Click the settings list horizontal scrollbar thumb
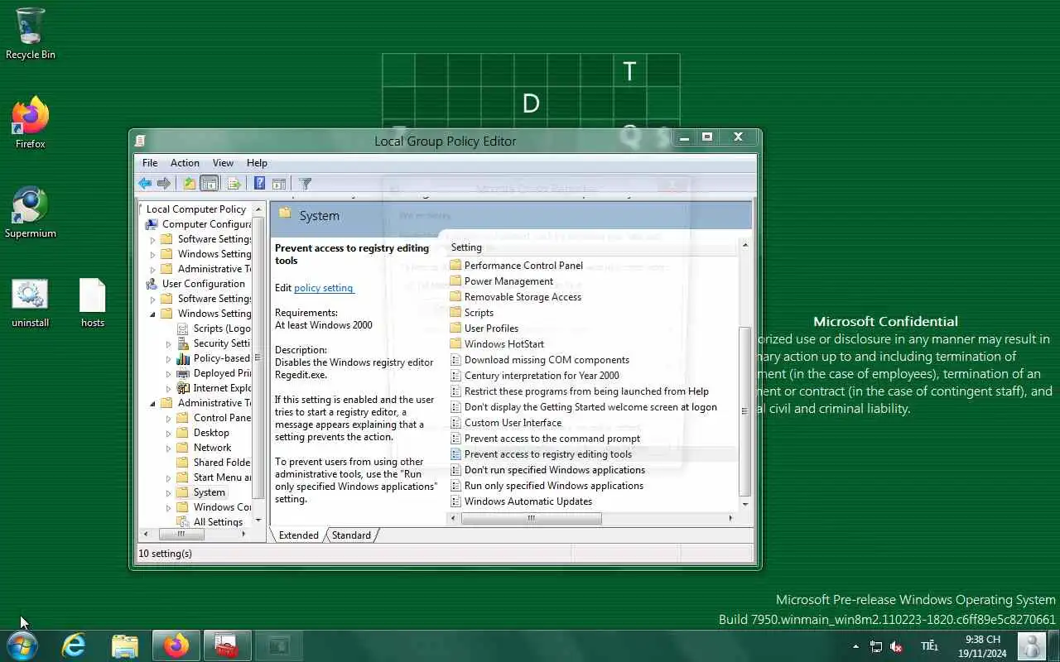 [531, 519]
